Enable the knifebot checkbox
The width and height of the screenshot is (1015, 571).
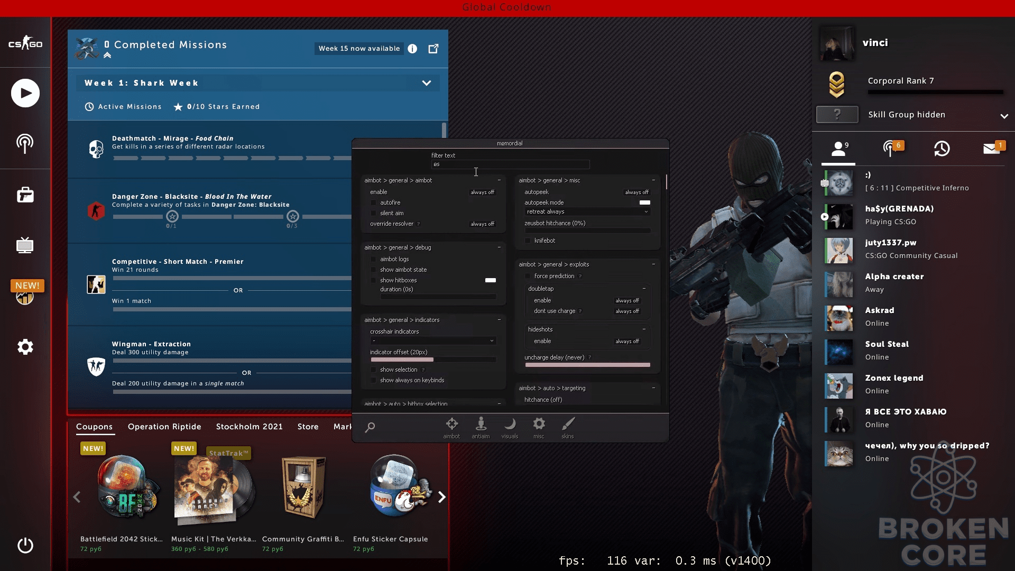click(x=528, y=241)
